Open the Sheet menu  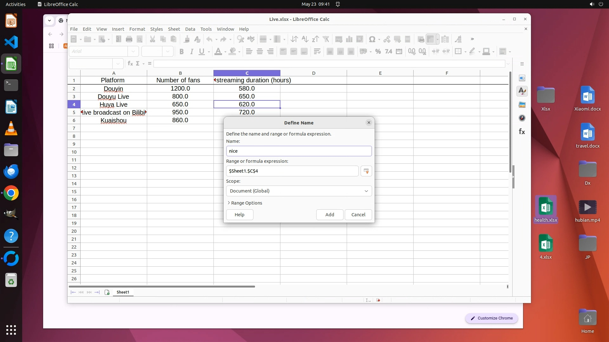click(174, 29)
